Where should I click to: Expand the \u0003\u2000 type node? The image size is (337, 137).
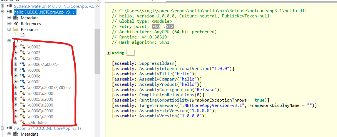tap(16, 93)
